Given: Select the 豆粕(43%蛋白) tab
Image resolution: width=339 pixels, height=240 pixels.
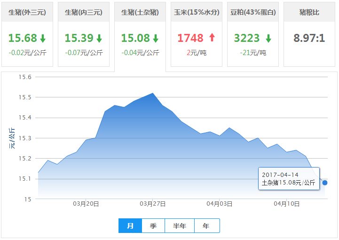Looking at the screenshot, I should [253, 12].
